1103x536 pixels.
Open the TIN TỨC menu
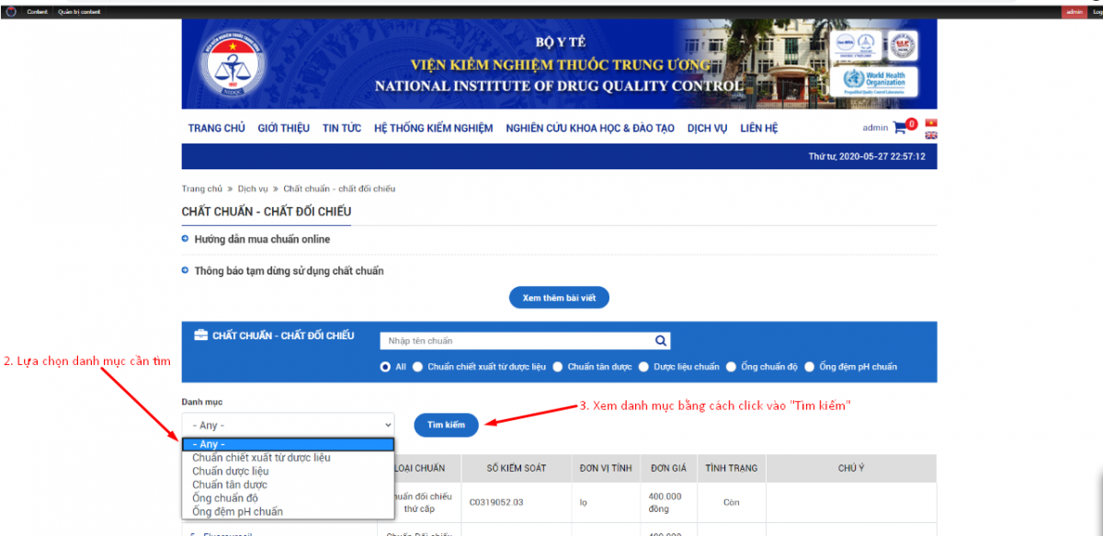pos(342,128)
